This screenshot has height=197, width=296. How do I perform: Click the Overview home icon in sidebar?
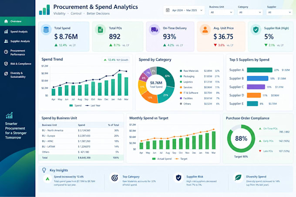pos(6,21)
